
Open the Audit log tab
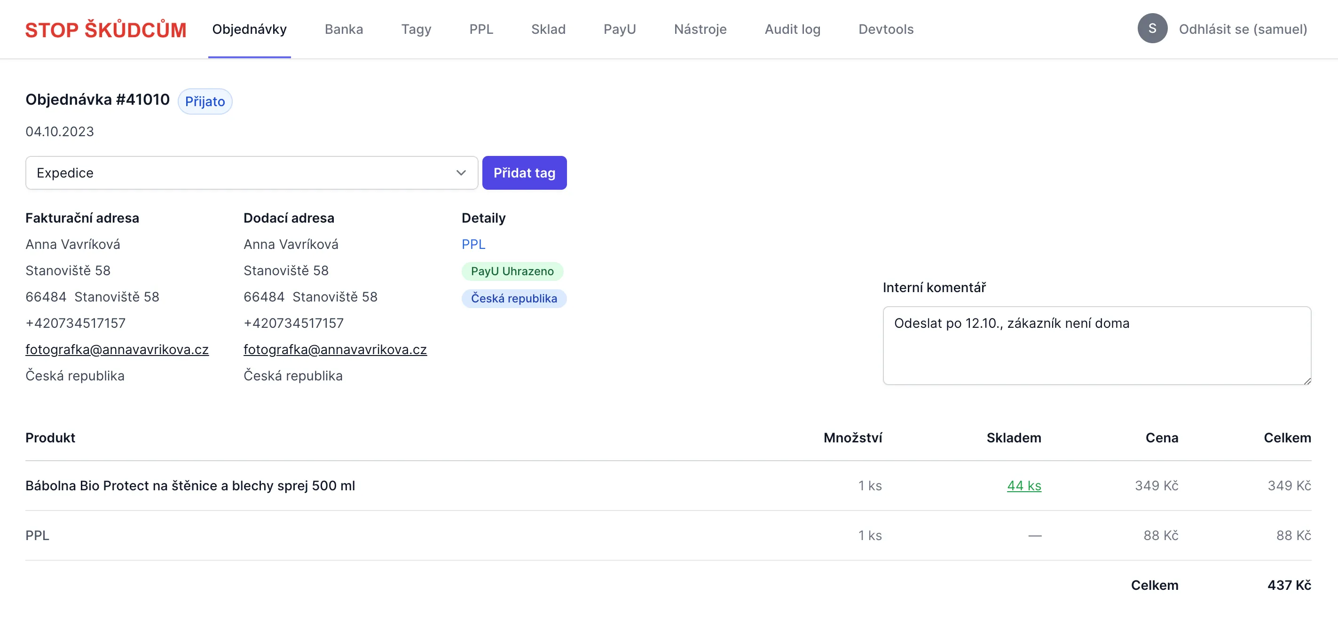point(792,30)
